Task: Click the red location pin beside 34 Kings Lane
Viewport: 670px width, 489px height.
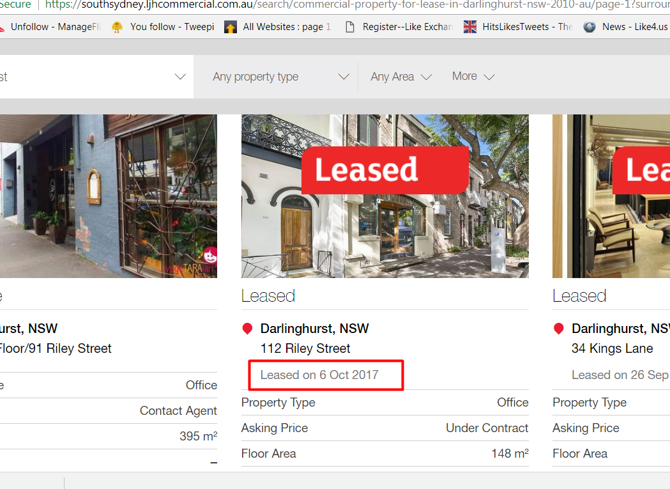Action: click(558, 329)
